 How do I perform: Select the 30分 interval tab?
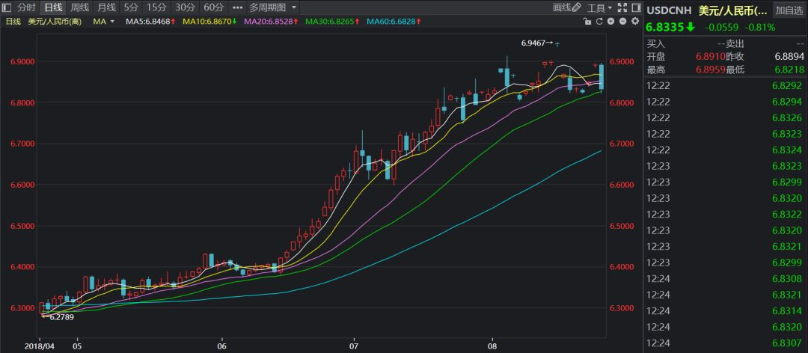point(185,7)
